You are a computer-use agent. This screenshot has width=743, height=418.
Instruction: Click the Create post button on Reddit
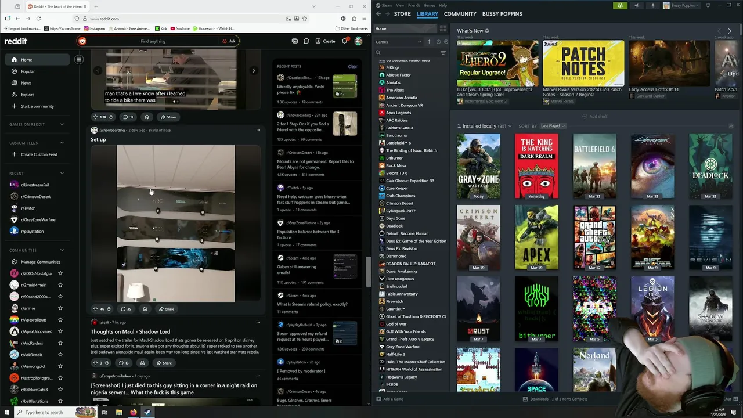tap(325, 41)
